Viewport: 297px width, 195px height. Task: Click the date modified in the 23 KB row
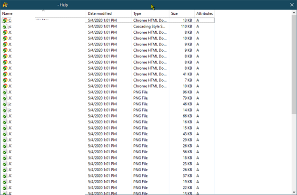click(x=102, y=164)
